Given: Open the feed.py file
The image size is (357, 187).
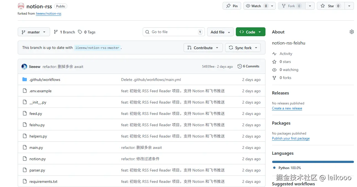Looking at the screenshot, I should click(36, 114).
